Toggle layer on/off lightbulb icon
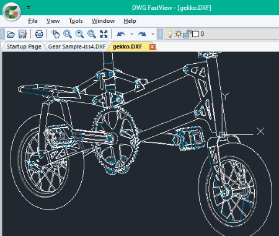279x236 pixels. click(x=170, y=34)
